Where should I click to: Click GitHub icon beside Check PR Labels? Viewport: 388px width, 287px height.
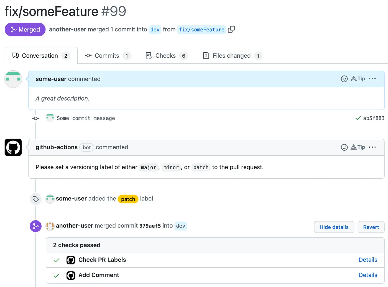click(71, 260)
